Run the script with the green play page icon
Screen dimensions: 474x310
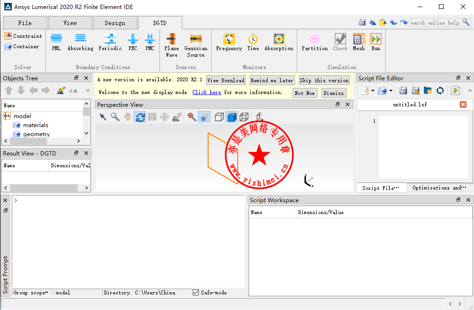(x=455, y=90)
